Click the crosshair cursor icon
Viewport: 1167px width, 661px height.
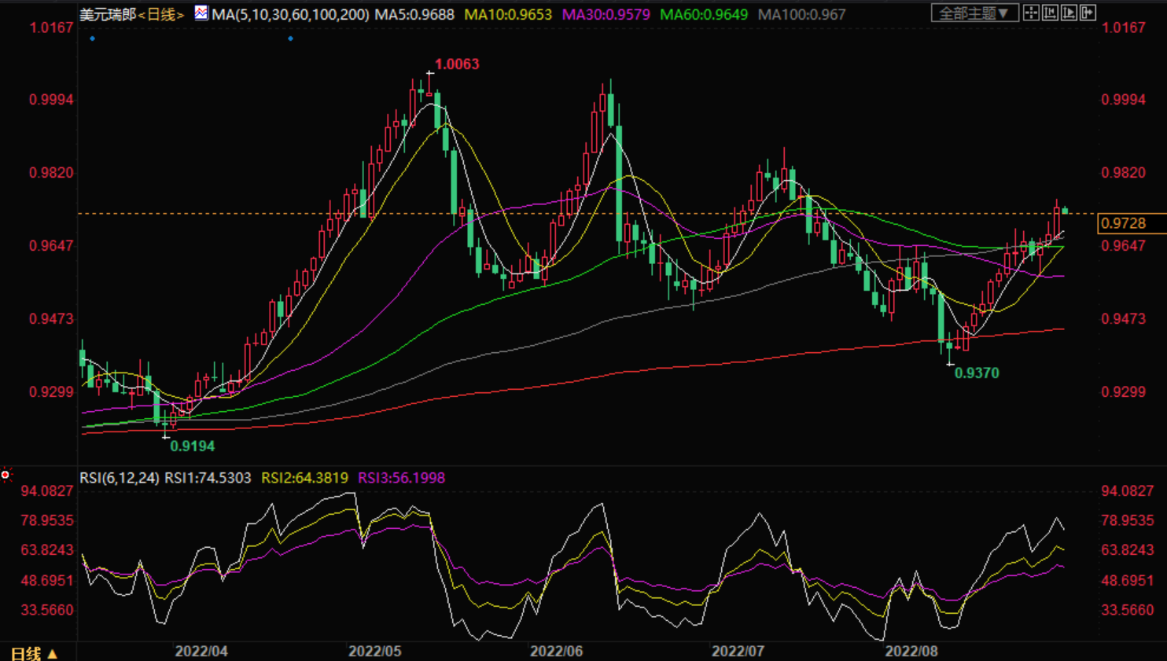1031,13
